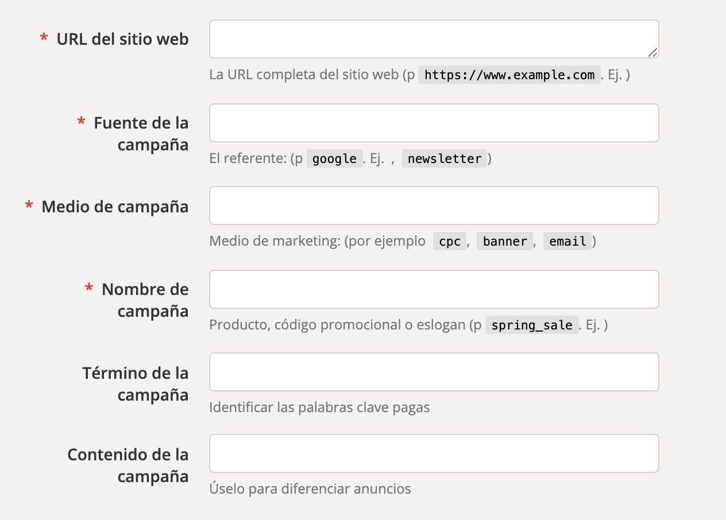Click the "Contenido de la campaña" label
The width and height of the screenshot is (726, 520).
[x=128, y=465]
